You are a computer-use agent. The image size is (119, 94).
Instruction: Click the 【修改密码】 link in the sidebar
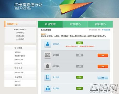pyautogui.click(x=20, y=33)
